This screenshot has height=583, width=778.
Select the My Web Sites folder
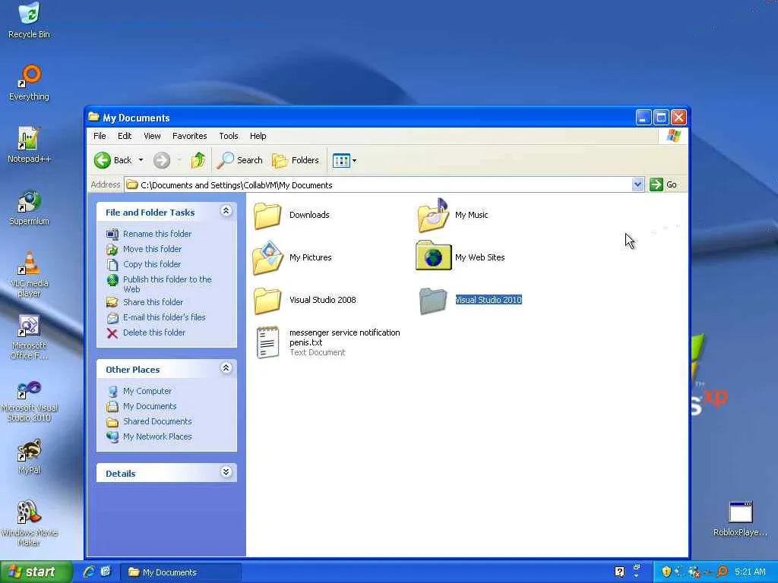[460, 257]
